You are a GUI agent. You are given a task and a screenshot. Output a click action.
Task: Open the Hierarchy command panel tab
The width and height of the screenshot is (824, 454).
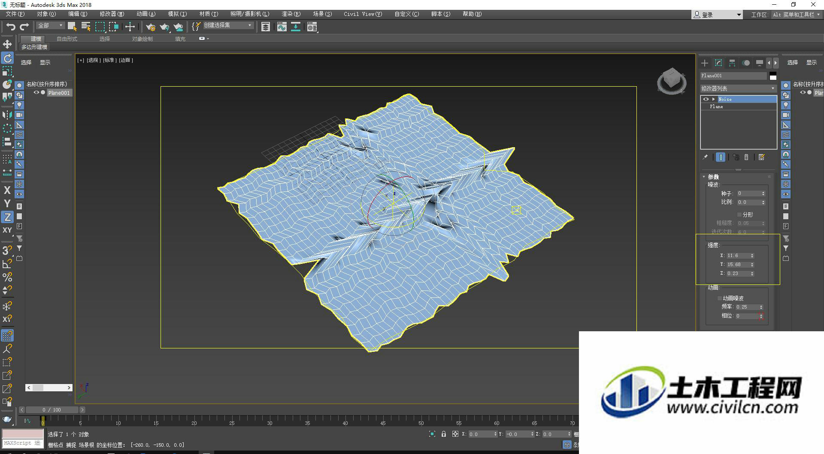coord(732,63)
